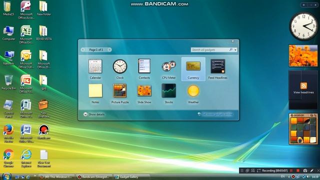Click the Bandicam fullscreen capture mode icon

[x=259, y=170]
